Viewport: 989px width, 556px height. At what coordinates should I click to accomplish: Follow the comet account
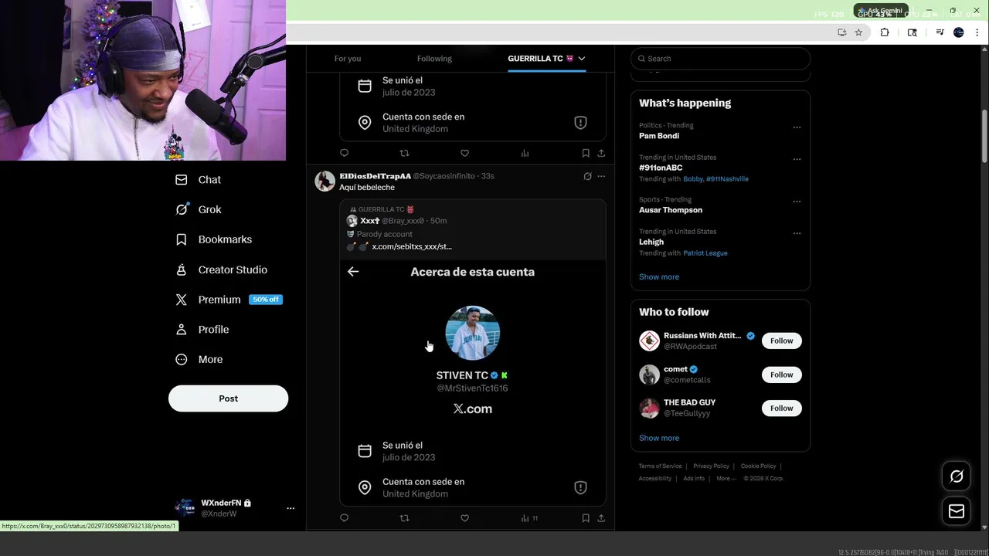[782, 375]
